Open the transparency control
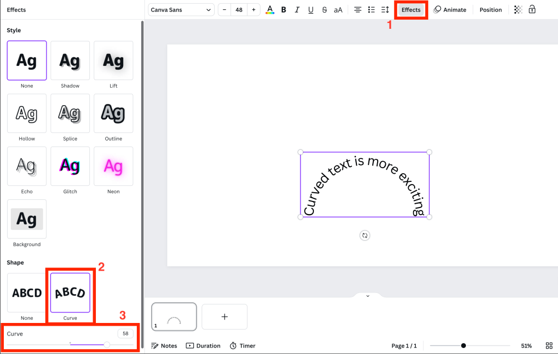 (518, 10)
